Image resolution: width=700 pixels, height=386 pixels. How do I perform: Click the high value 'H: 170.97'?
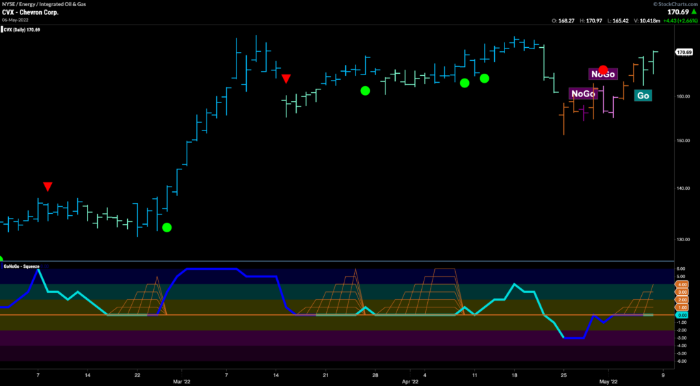tap(593, 20)
